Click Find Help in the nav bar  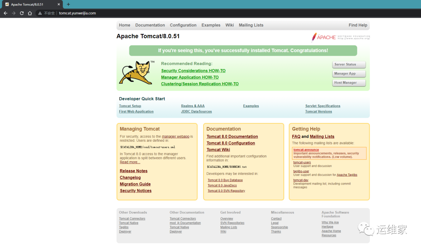coord(358,25)
